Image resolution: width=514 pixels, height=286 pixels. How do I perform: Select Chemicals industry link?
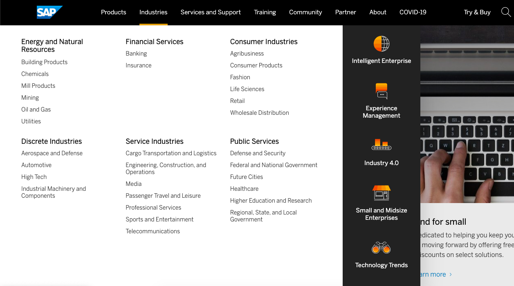coord(35,74)
